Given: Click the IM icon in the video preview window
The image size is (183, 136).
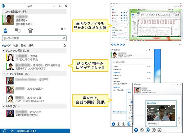Looking at the screenshot, I should 136,130.
